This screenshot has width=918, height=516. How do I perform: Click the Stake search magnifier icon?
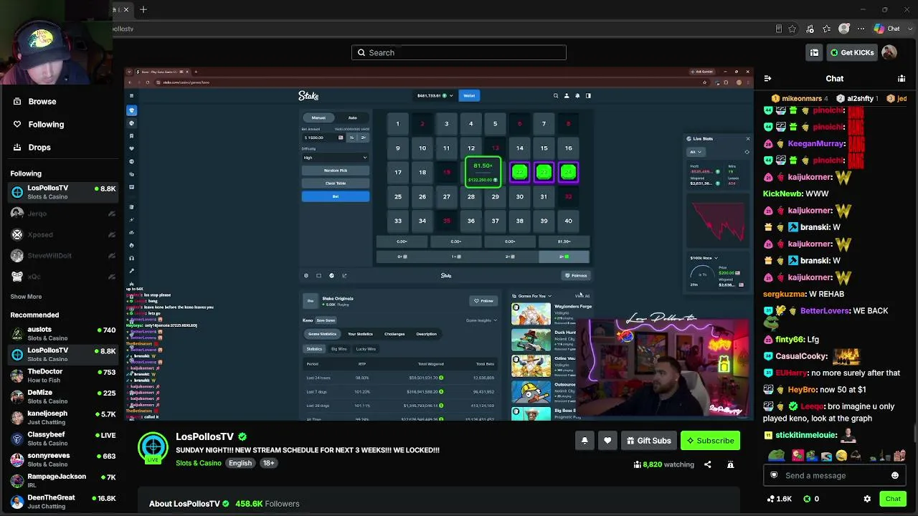(x=555, y=95)
